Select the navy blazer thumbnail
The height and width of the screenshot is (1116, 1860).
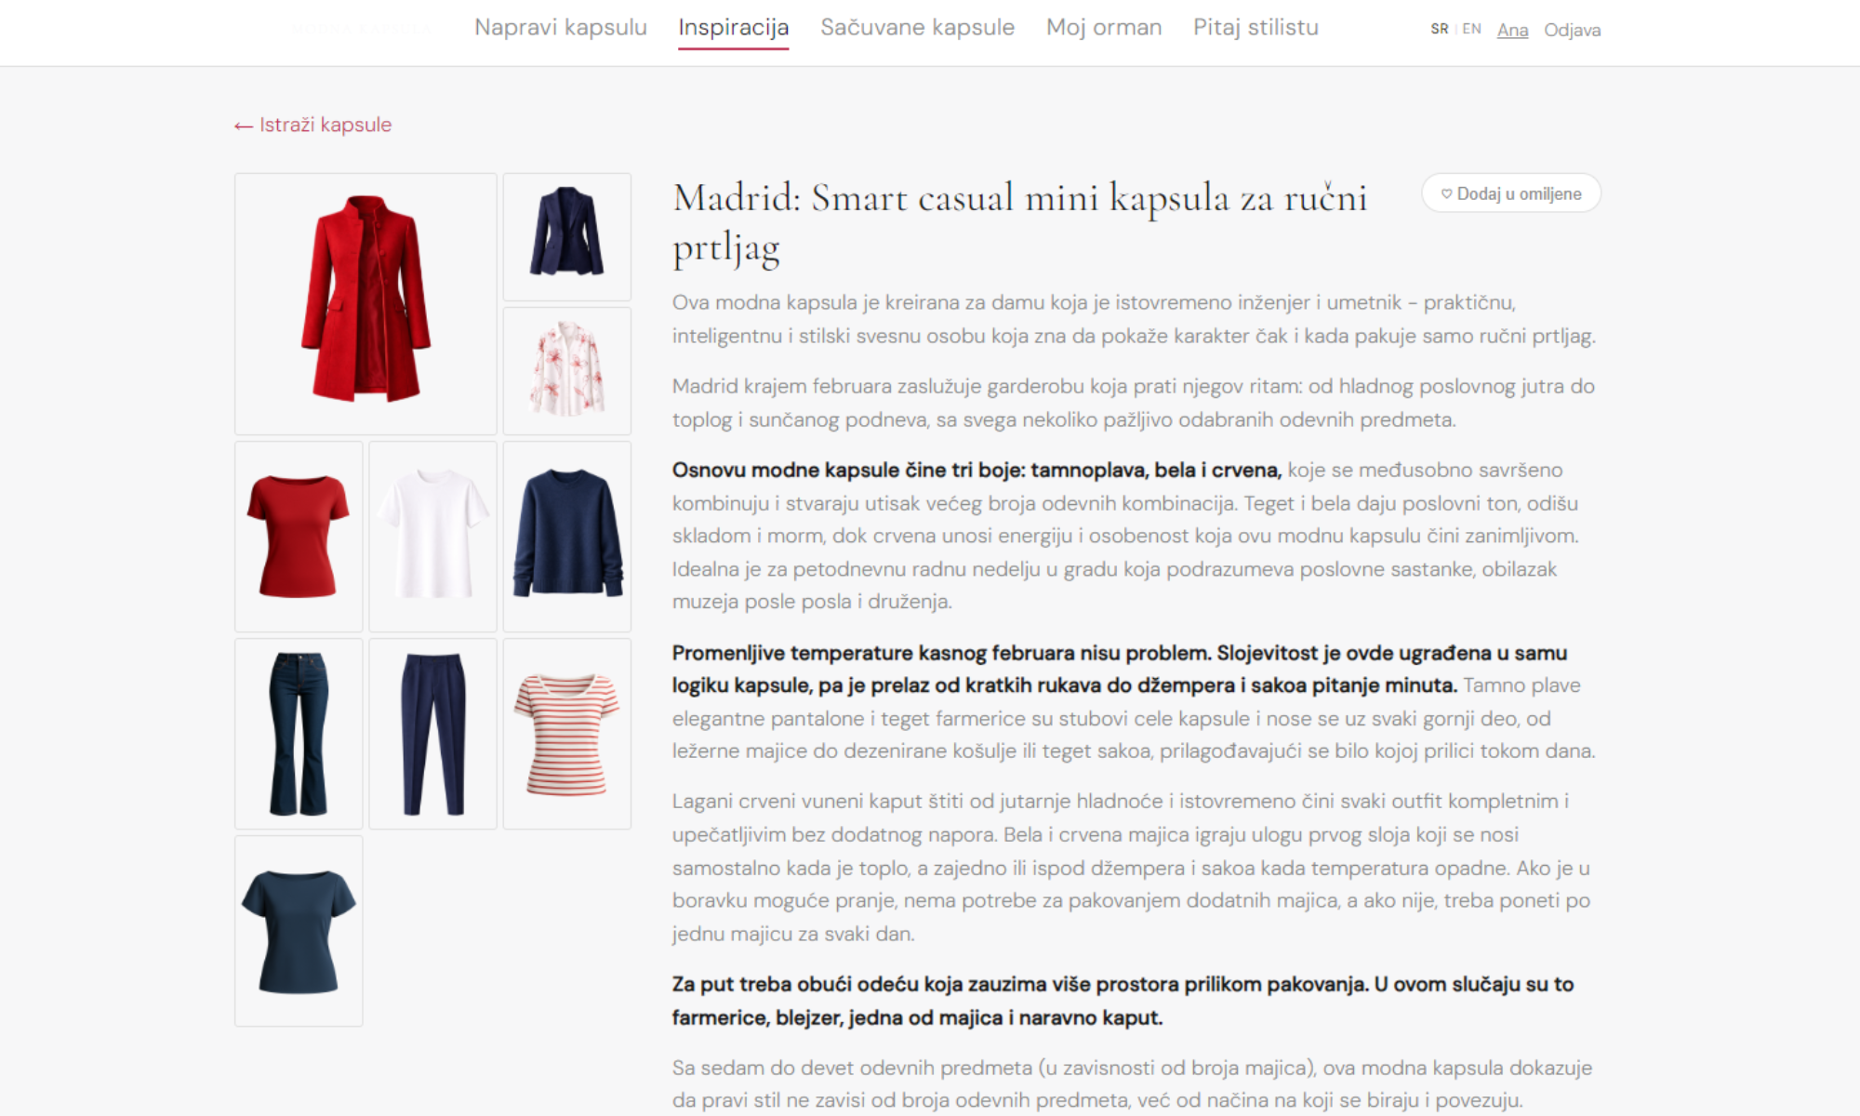point(566,236)
